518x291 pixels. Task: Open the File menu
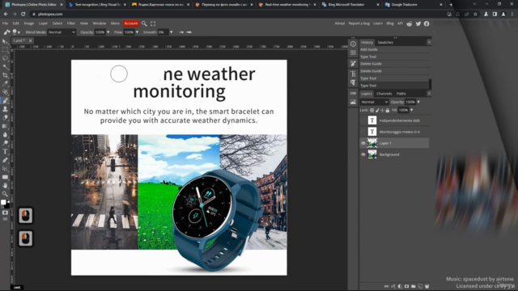tap(6, 23)
